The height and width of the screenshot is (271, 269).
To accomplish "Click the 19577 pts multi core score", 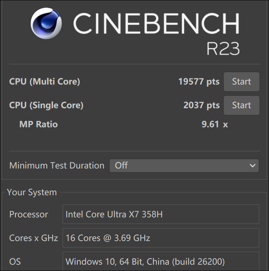I will pyautogui.click(x=199, y=82).
